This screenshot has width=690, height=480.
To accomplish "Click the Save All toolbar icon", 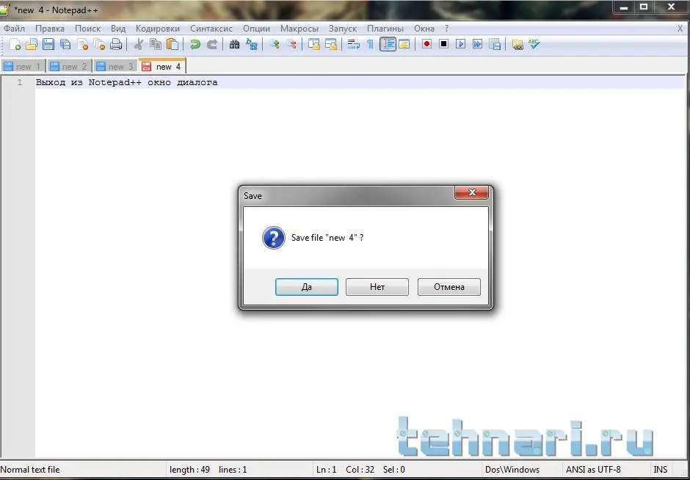I will [65, 44].
